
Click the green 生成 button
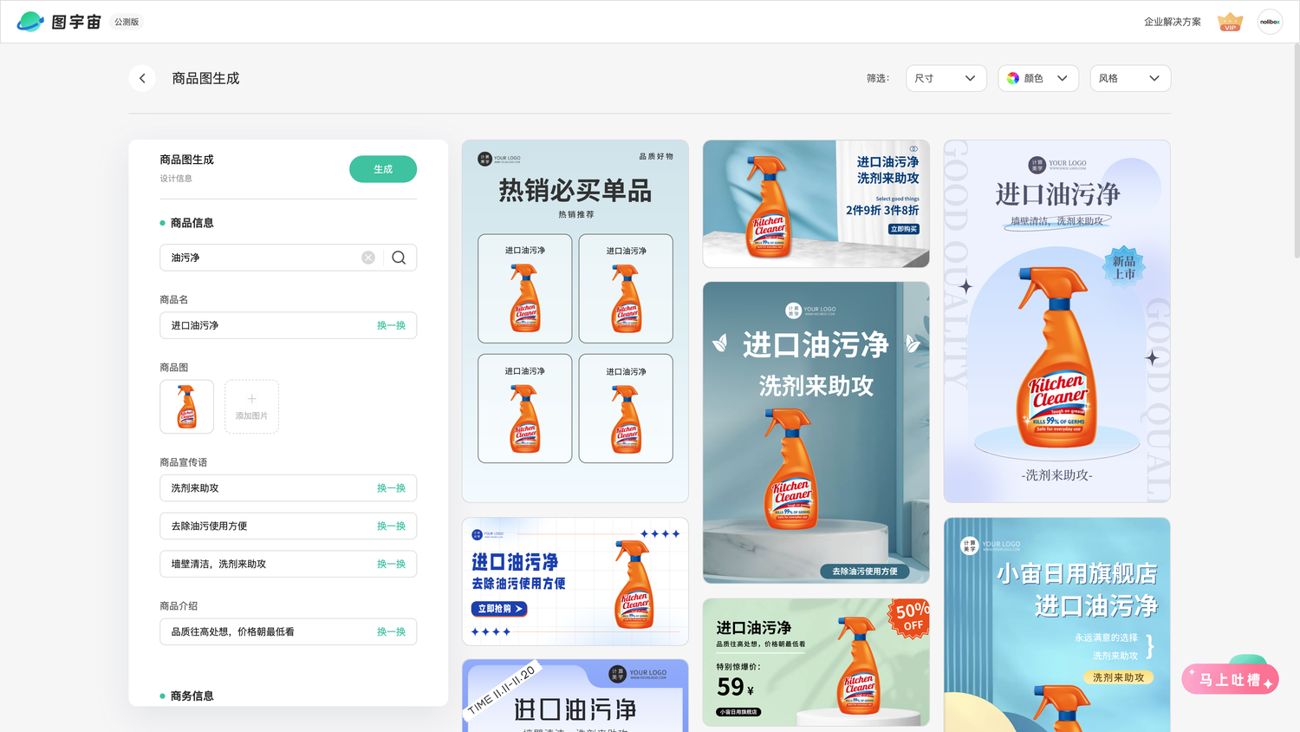point(383,169)
